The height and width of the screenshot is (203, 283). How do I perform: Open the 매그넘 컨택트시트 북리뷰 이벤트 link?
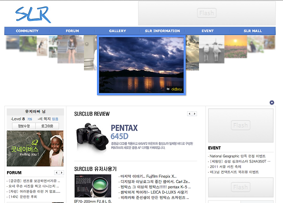(234, 172)
